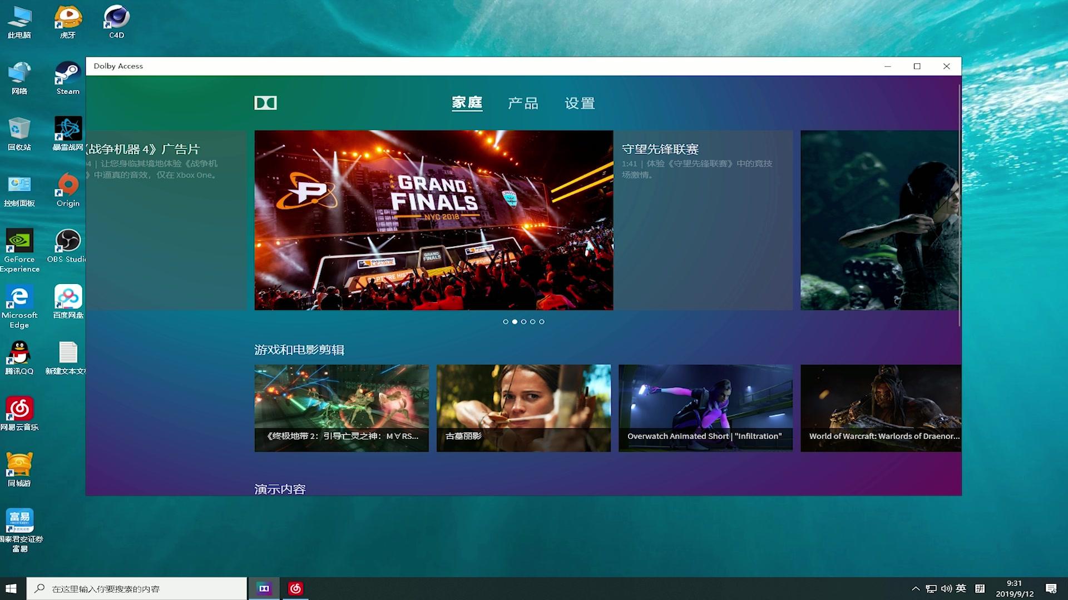Open the Windows Start menu
1068x600 pixels.
(x=11, y=588)
